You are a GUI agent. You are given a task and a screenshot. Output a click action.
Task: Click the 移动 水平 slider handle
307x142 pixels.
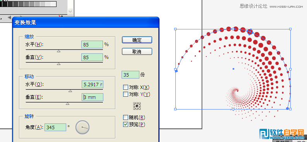click(70, 91)
